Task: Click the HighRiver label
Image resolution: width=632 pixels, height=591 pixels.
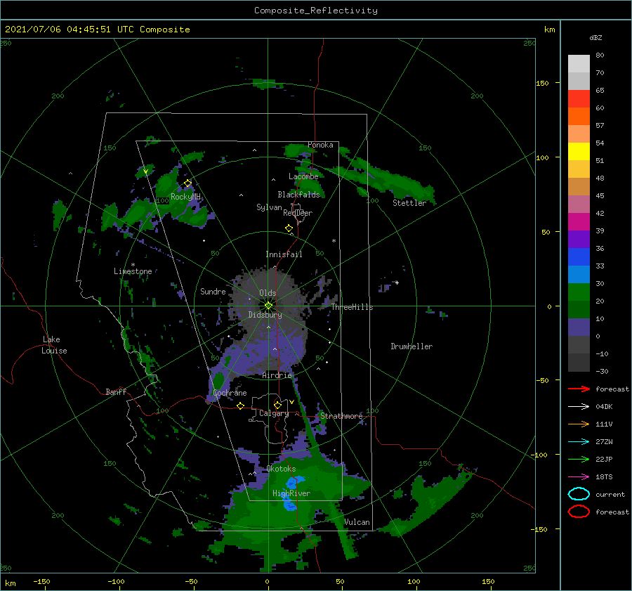Action: tap(291, 493)
